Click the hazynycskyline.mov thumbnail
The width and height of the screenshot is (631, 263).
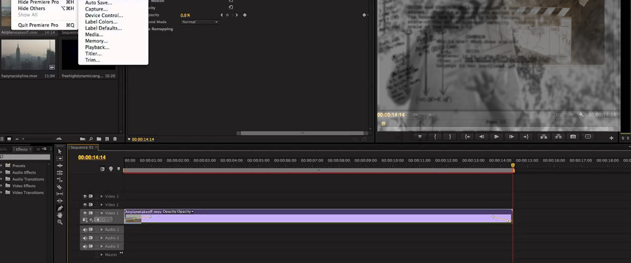28,55
